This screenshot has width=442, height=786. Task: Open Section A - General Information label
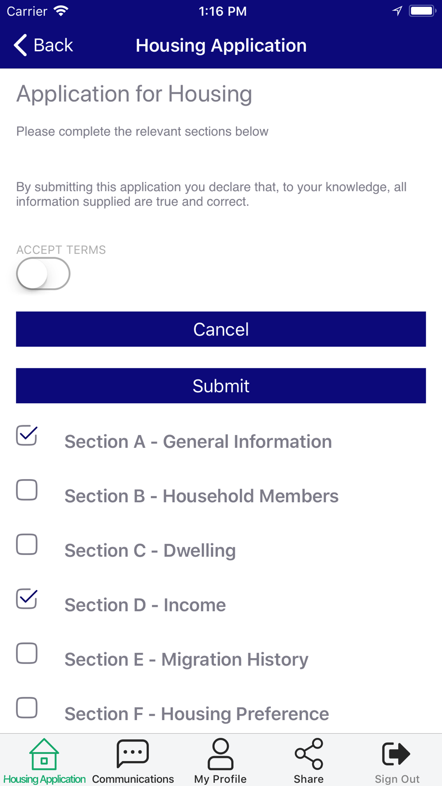point(198,442)
